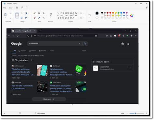Viewport: 154px width, 120px height.
Task: Click the Books tab in pasted Google page
Action: (x=42, y=51)
